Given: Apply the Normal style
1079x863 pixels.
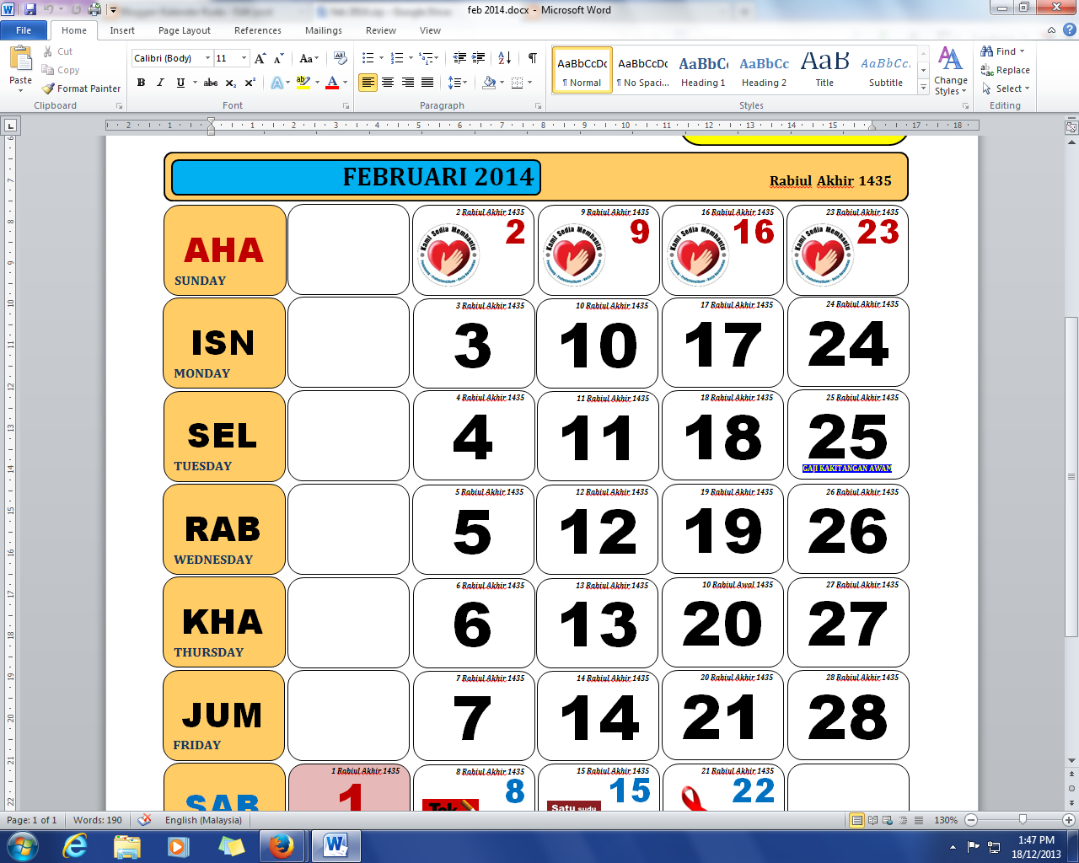Looking at the screenshot, I should [582, 69].
